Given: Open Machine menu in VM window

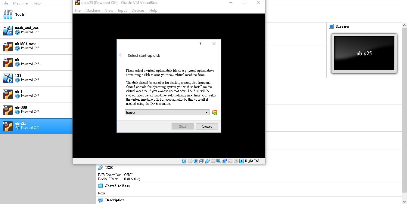Looking at the screenshot, I should coord(93,11).
